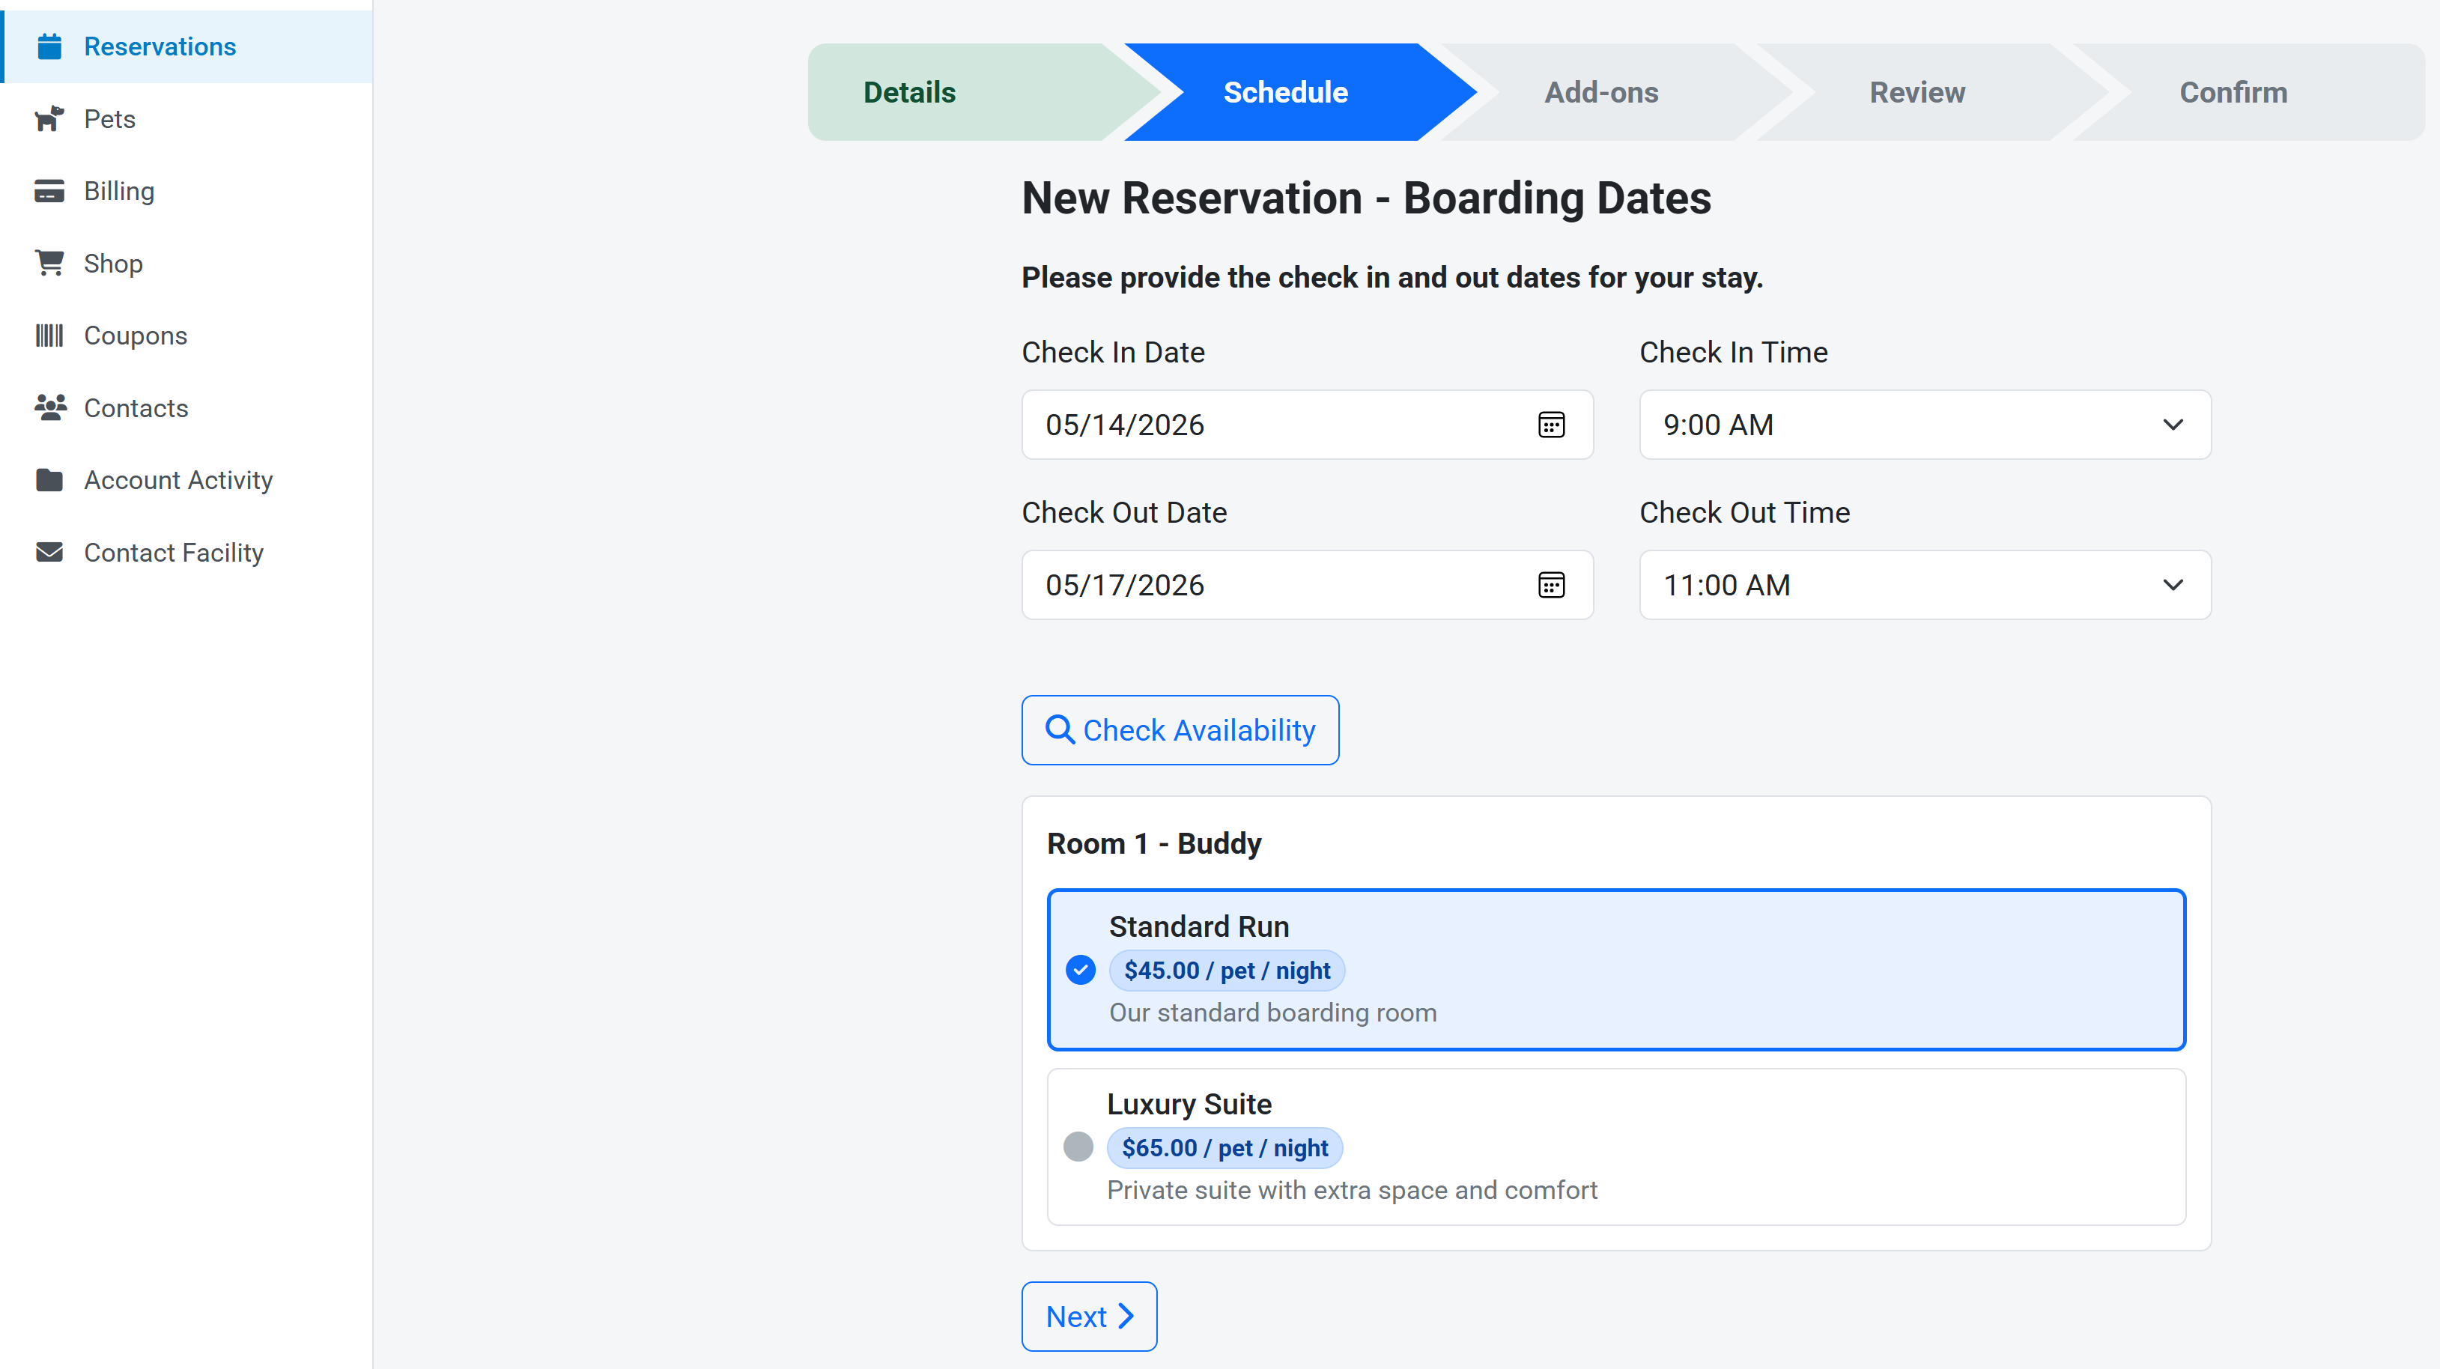This screenshot has width=2440, height=1369.
Task: Click the 'Check Out Date' label
Action: pos(1124,512)
